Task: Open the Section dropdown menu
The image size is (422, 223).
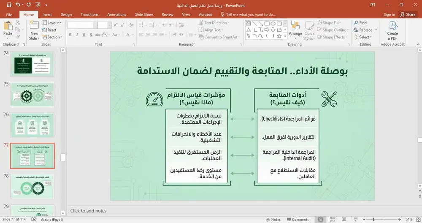Action: (x=52, y=37)
